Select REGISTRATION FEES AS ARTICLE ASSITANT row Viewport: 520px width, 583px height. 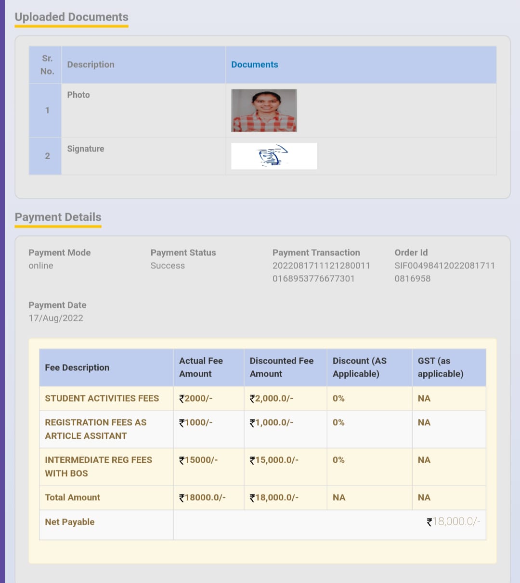pyautogui.click(x=95, y=429)
